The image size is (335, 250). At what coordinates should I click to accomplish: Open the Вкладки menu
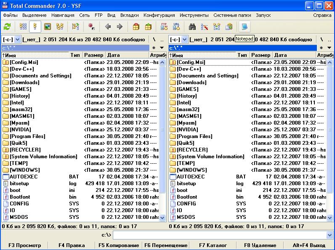tap(130, 15)
